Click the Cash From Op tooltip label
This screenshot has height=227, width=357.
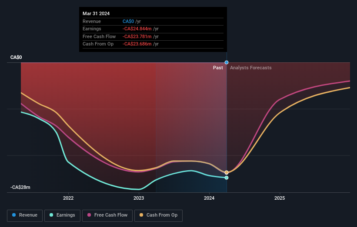[98, 44]
